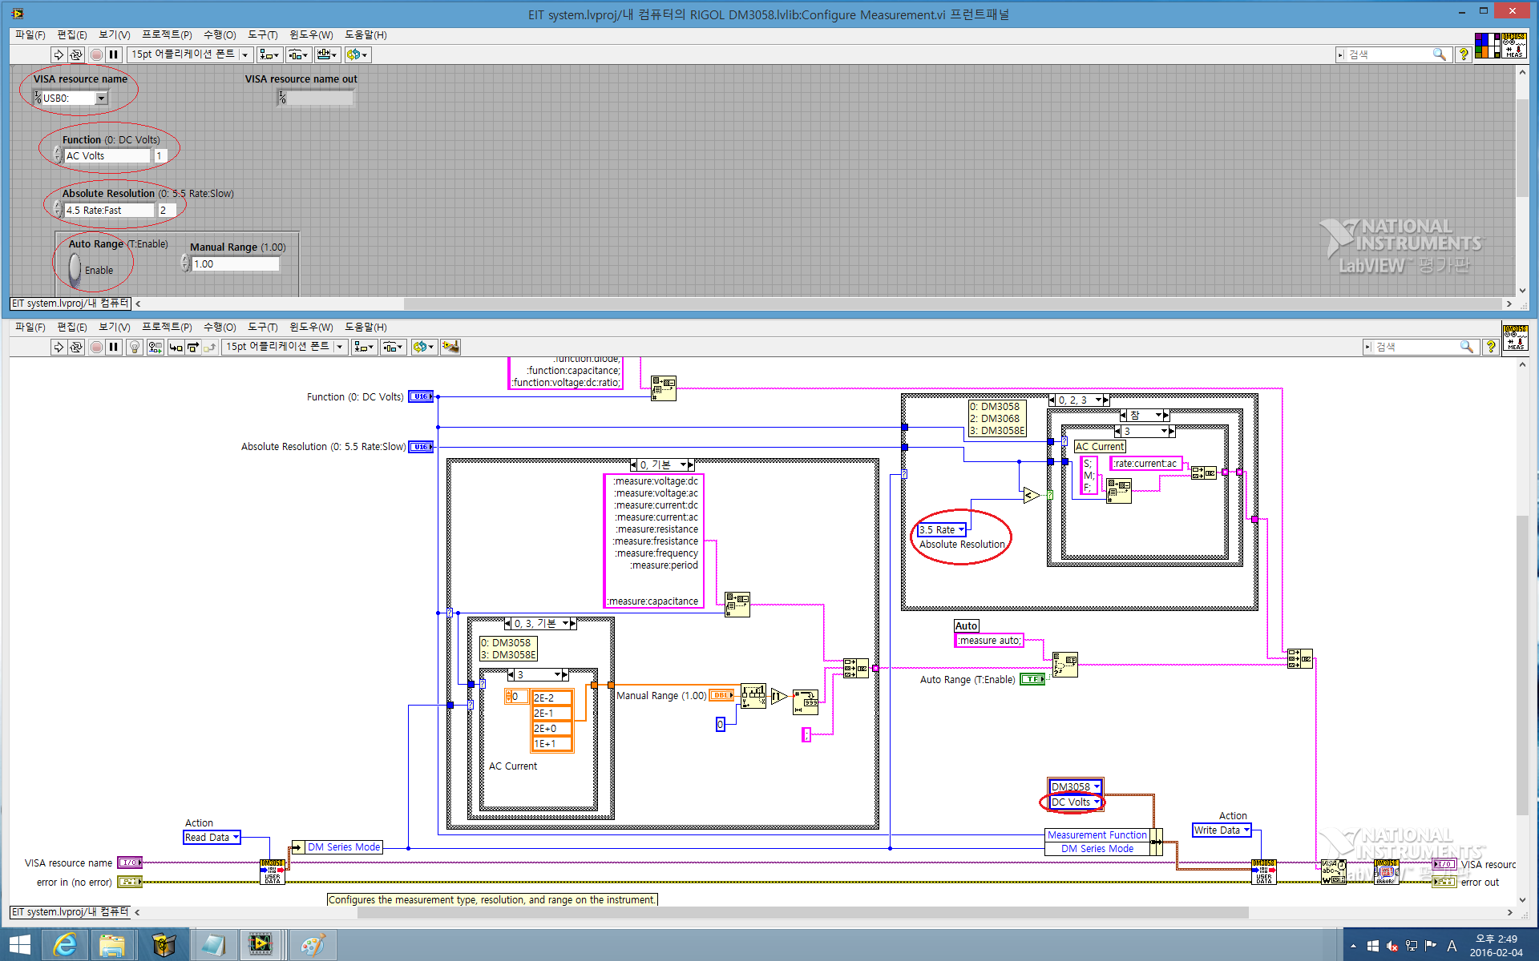Click Run arrow in front panel toolbar
The height and width of the screenshot is (961, 1539).
point(59,54)
